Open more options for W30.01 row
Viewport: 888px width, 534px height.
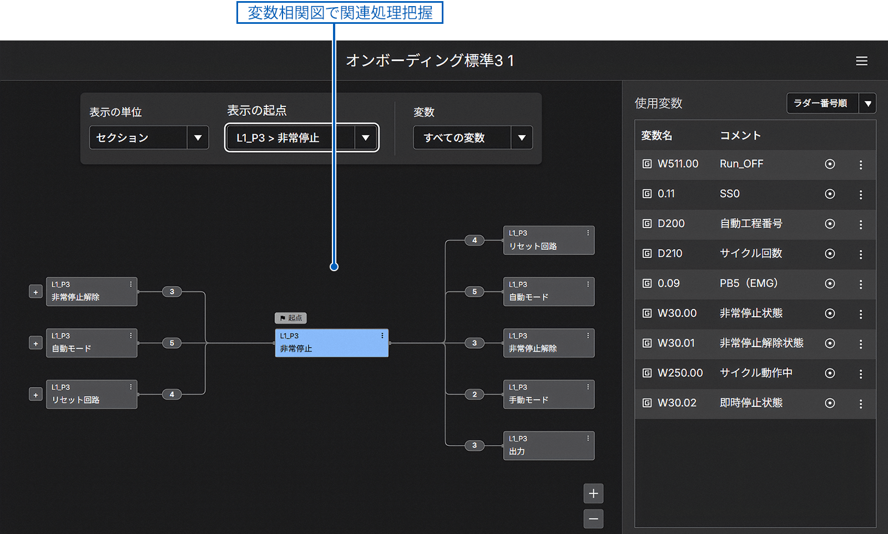861,344
